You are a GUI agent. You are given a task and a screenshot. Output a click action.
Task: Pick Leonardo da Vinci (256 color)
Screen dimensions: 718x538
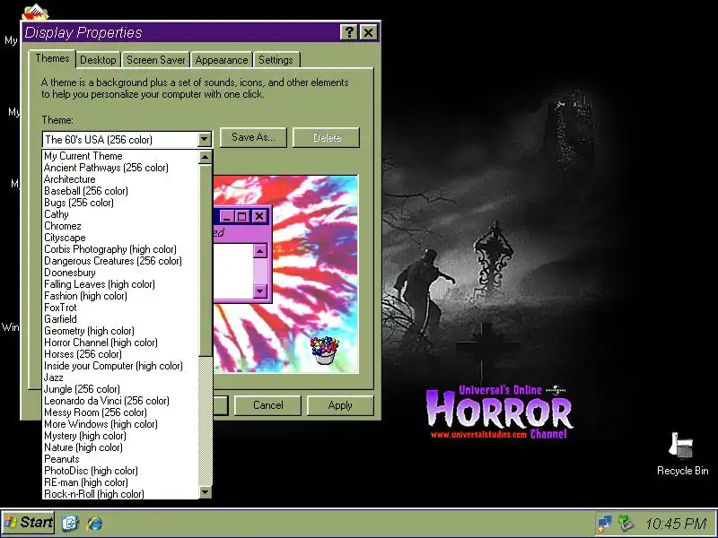pos(120,401)
